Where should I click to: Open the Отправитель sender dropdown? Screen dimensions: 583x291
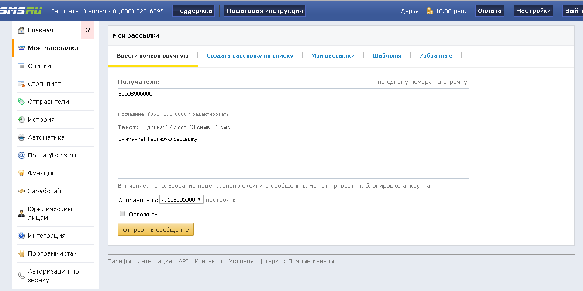click(x=180, y=199)
